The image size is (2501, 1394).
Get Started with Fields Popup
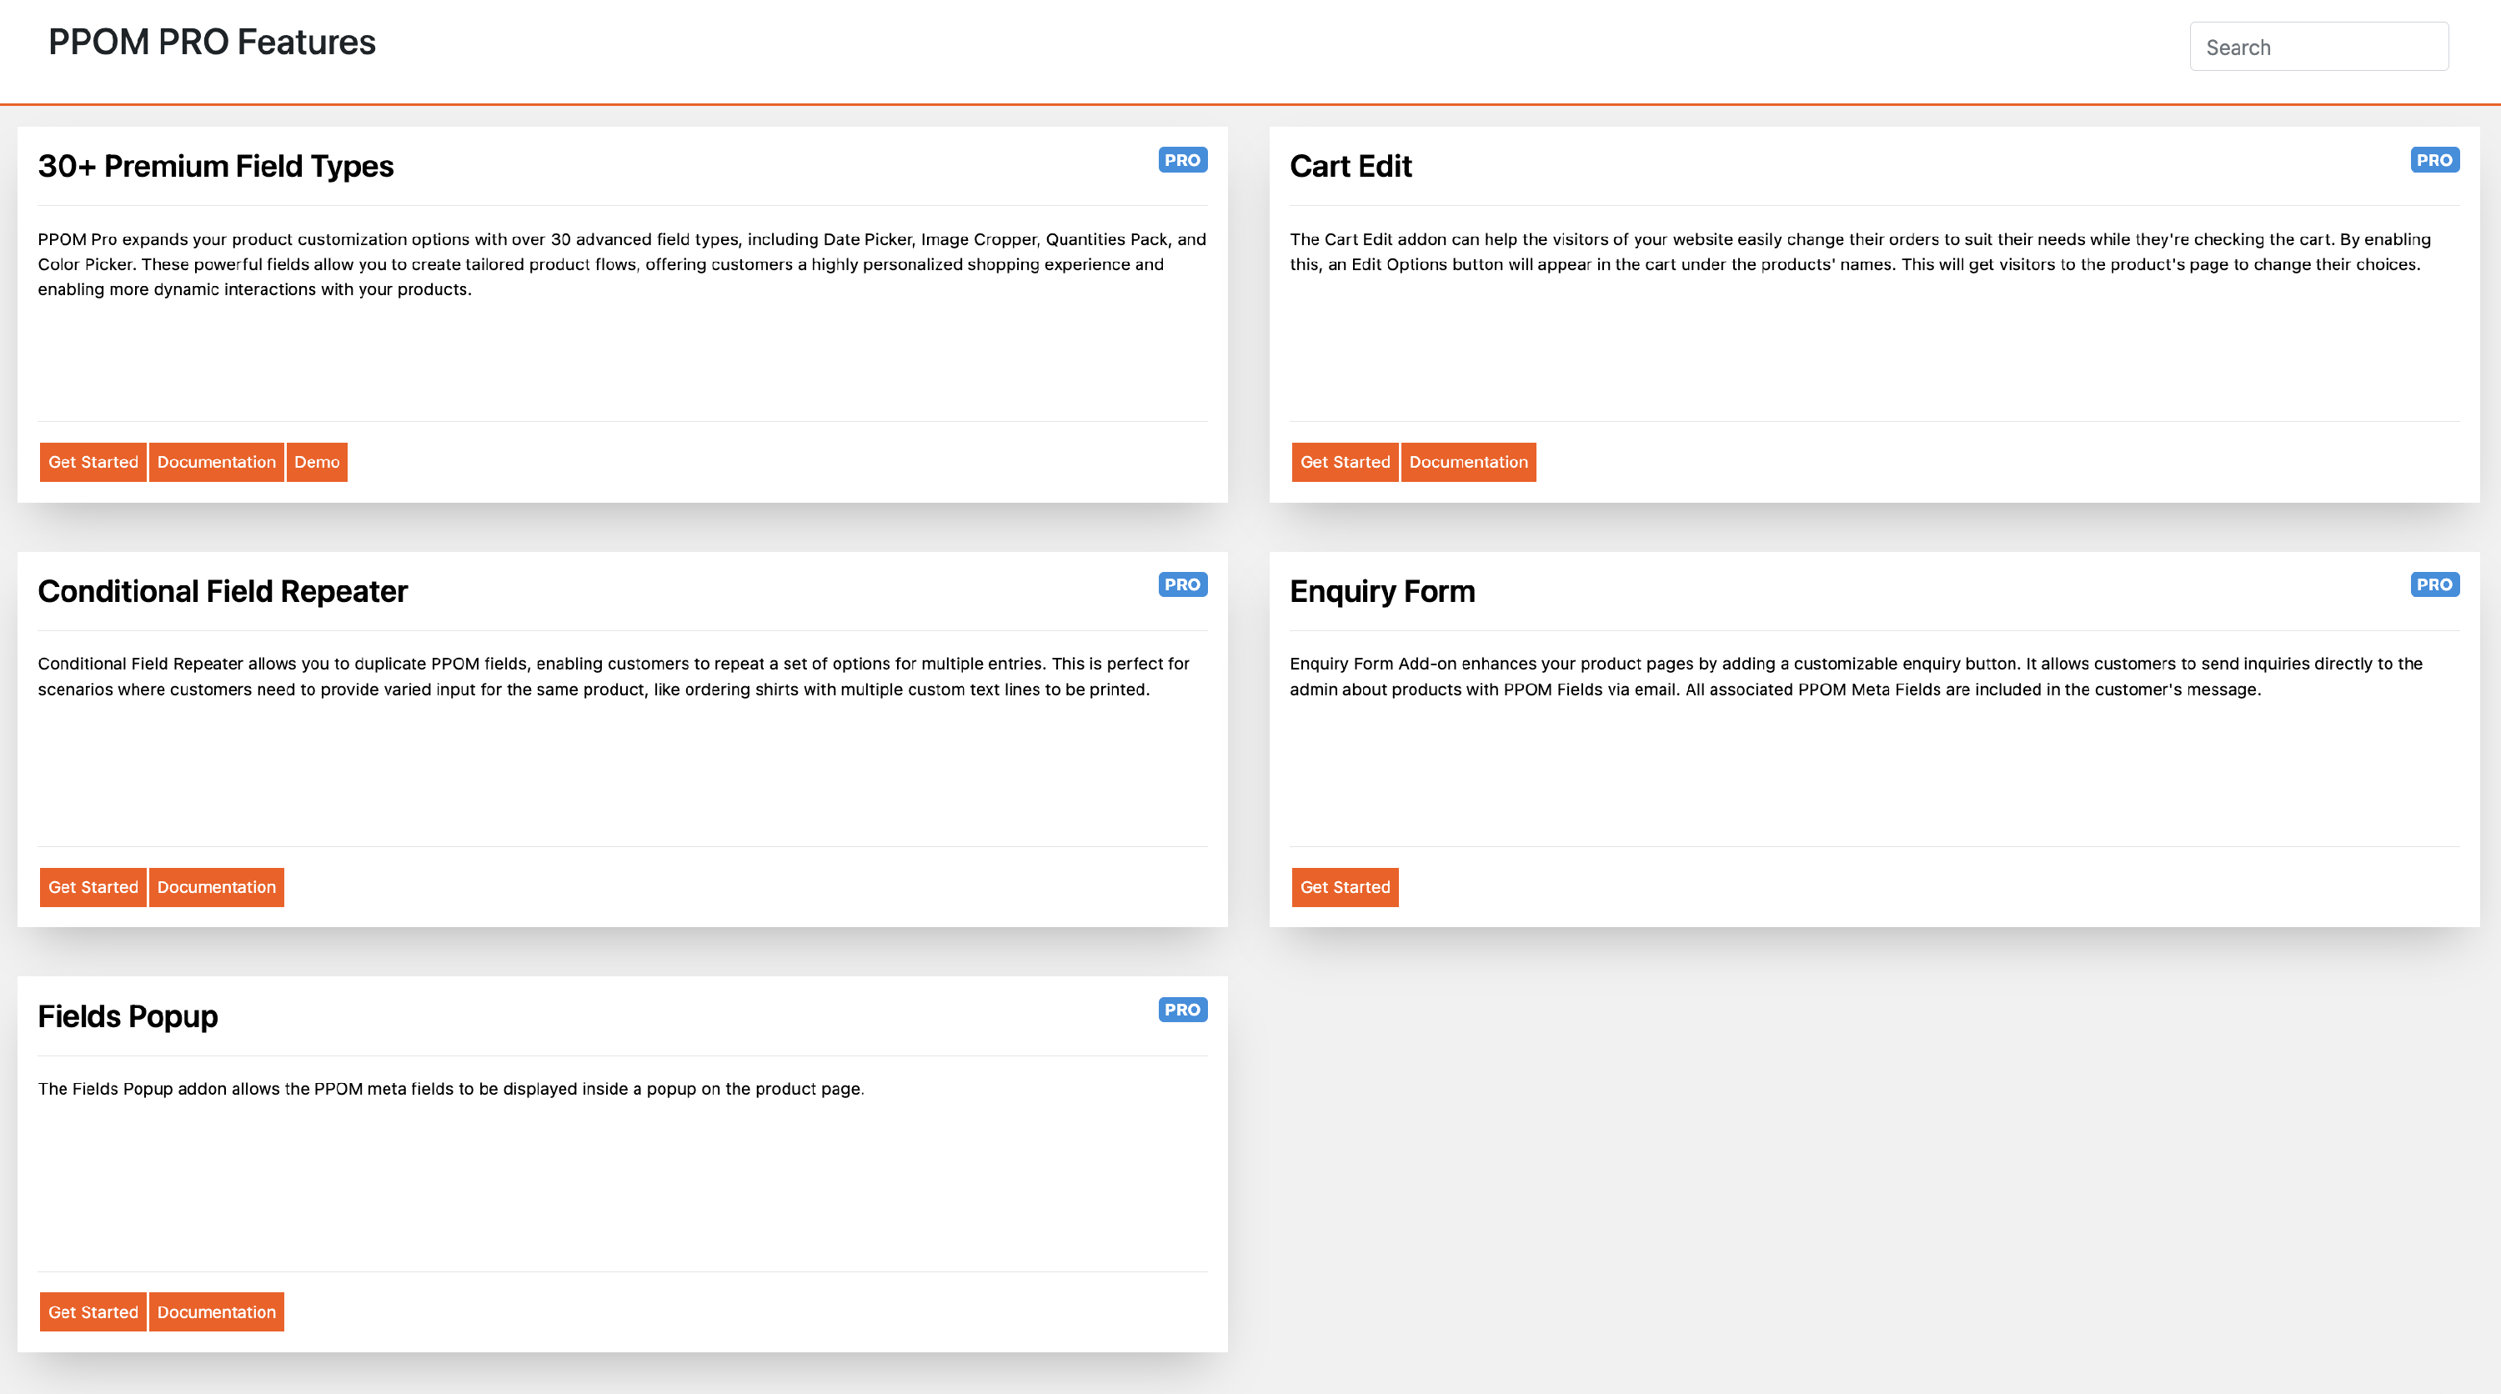pyautogui.click(x=93, y=1311)
